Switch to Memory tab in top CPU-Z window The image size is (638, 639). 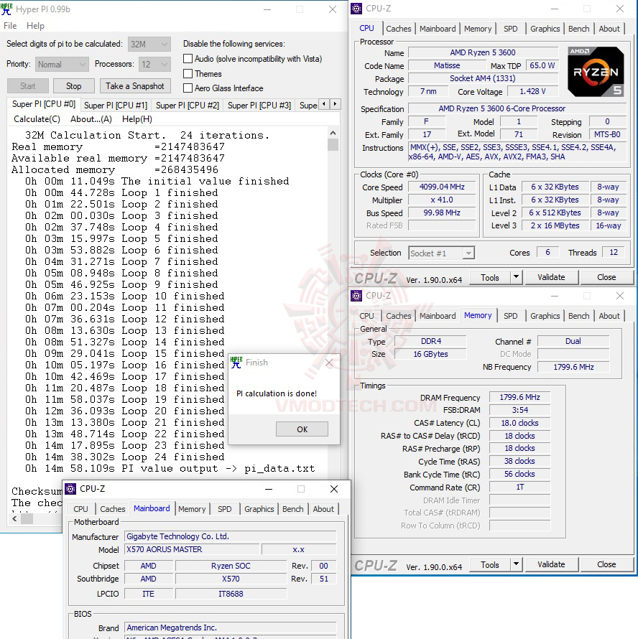point(478,29)
